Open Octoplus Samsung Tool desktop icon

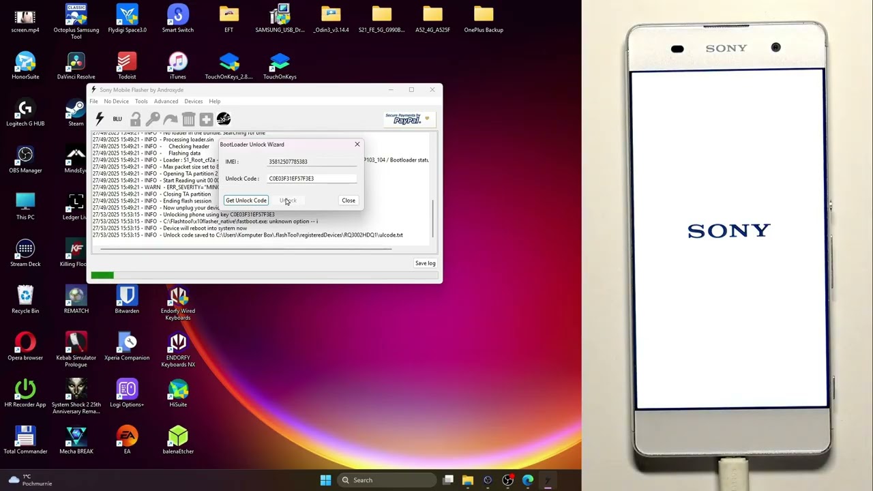(76, 20)
